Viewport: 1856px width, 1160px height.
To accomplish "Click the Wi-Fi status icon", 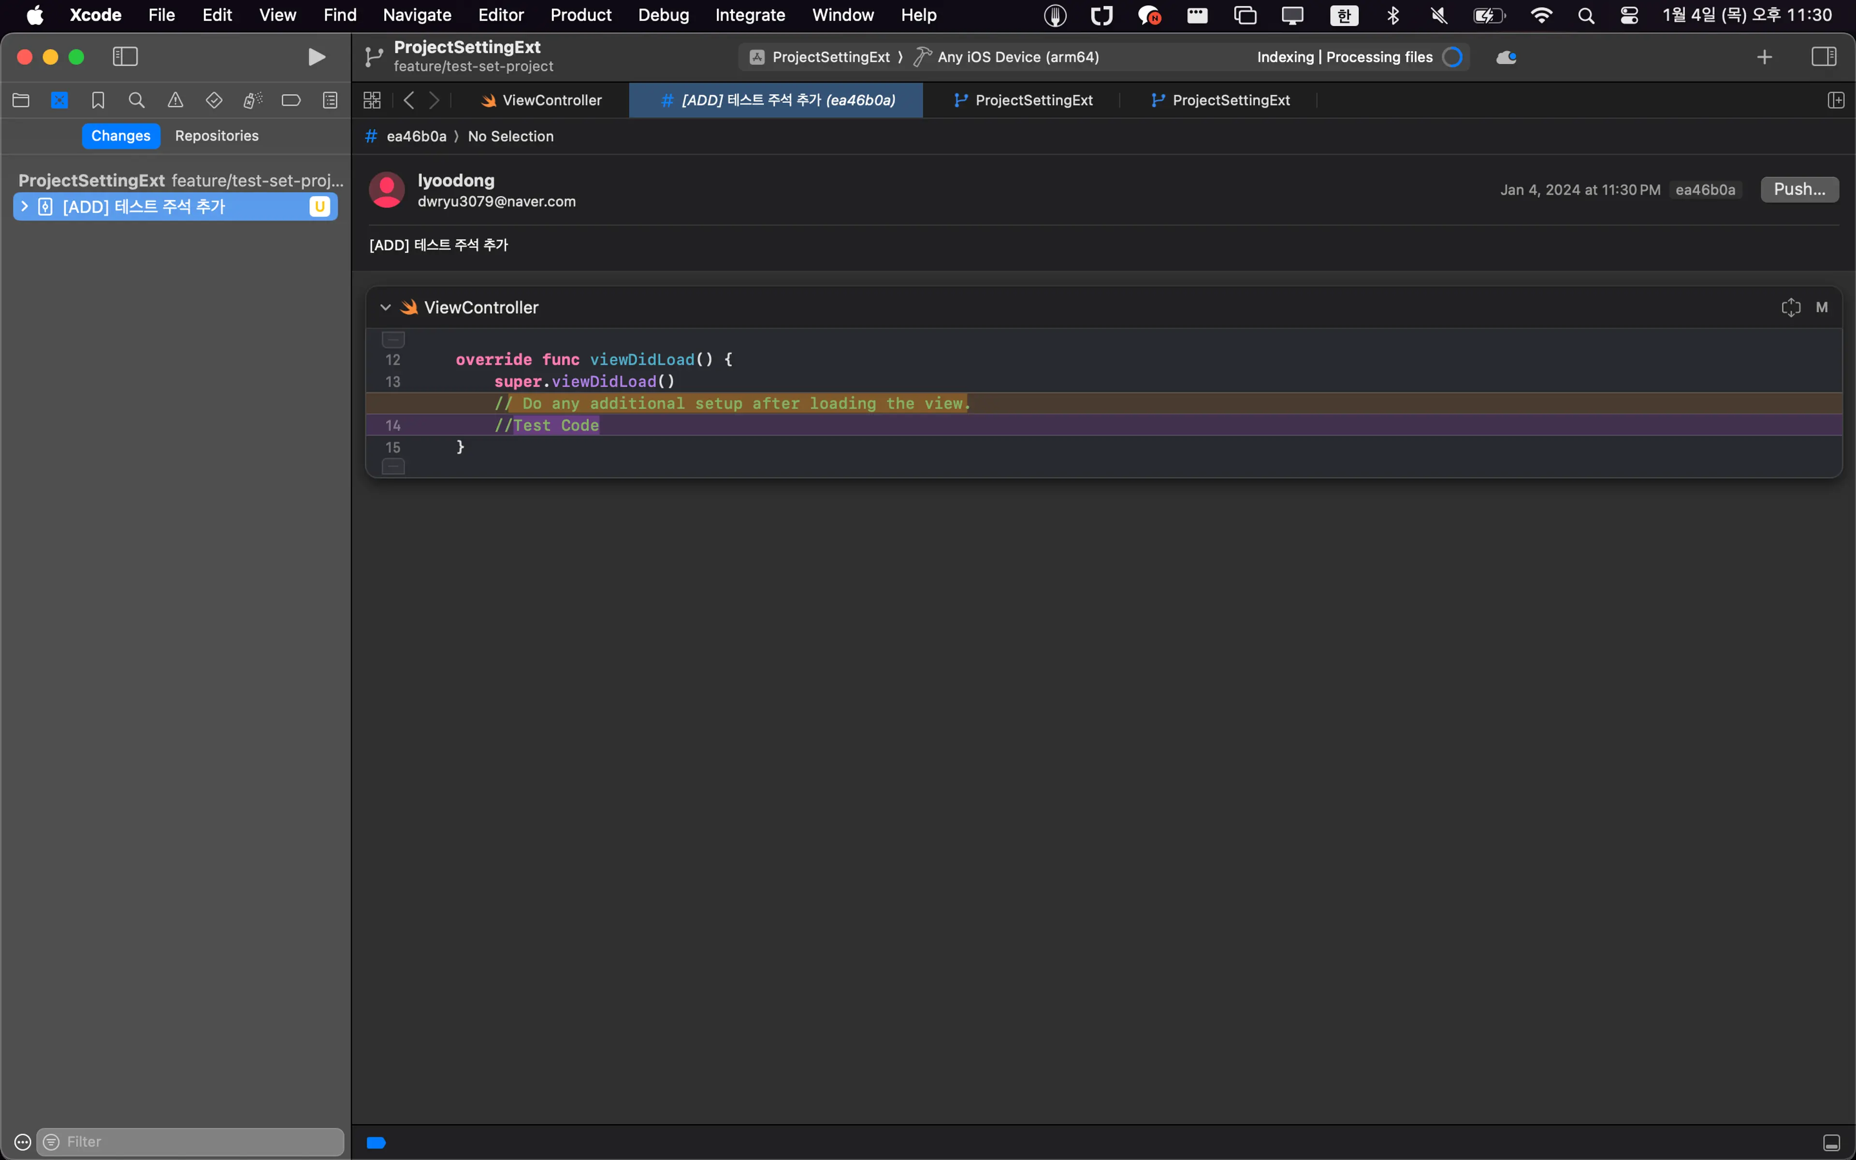I will click(1541, 15).
